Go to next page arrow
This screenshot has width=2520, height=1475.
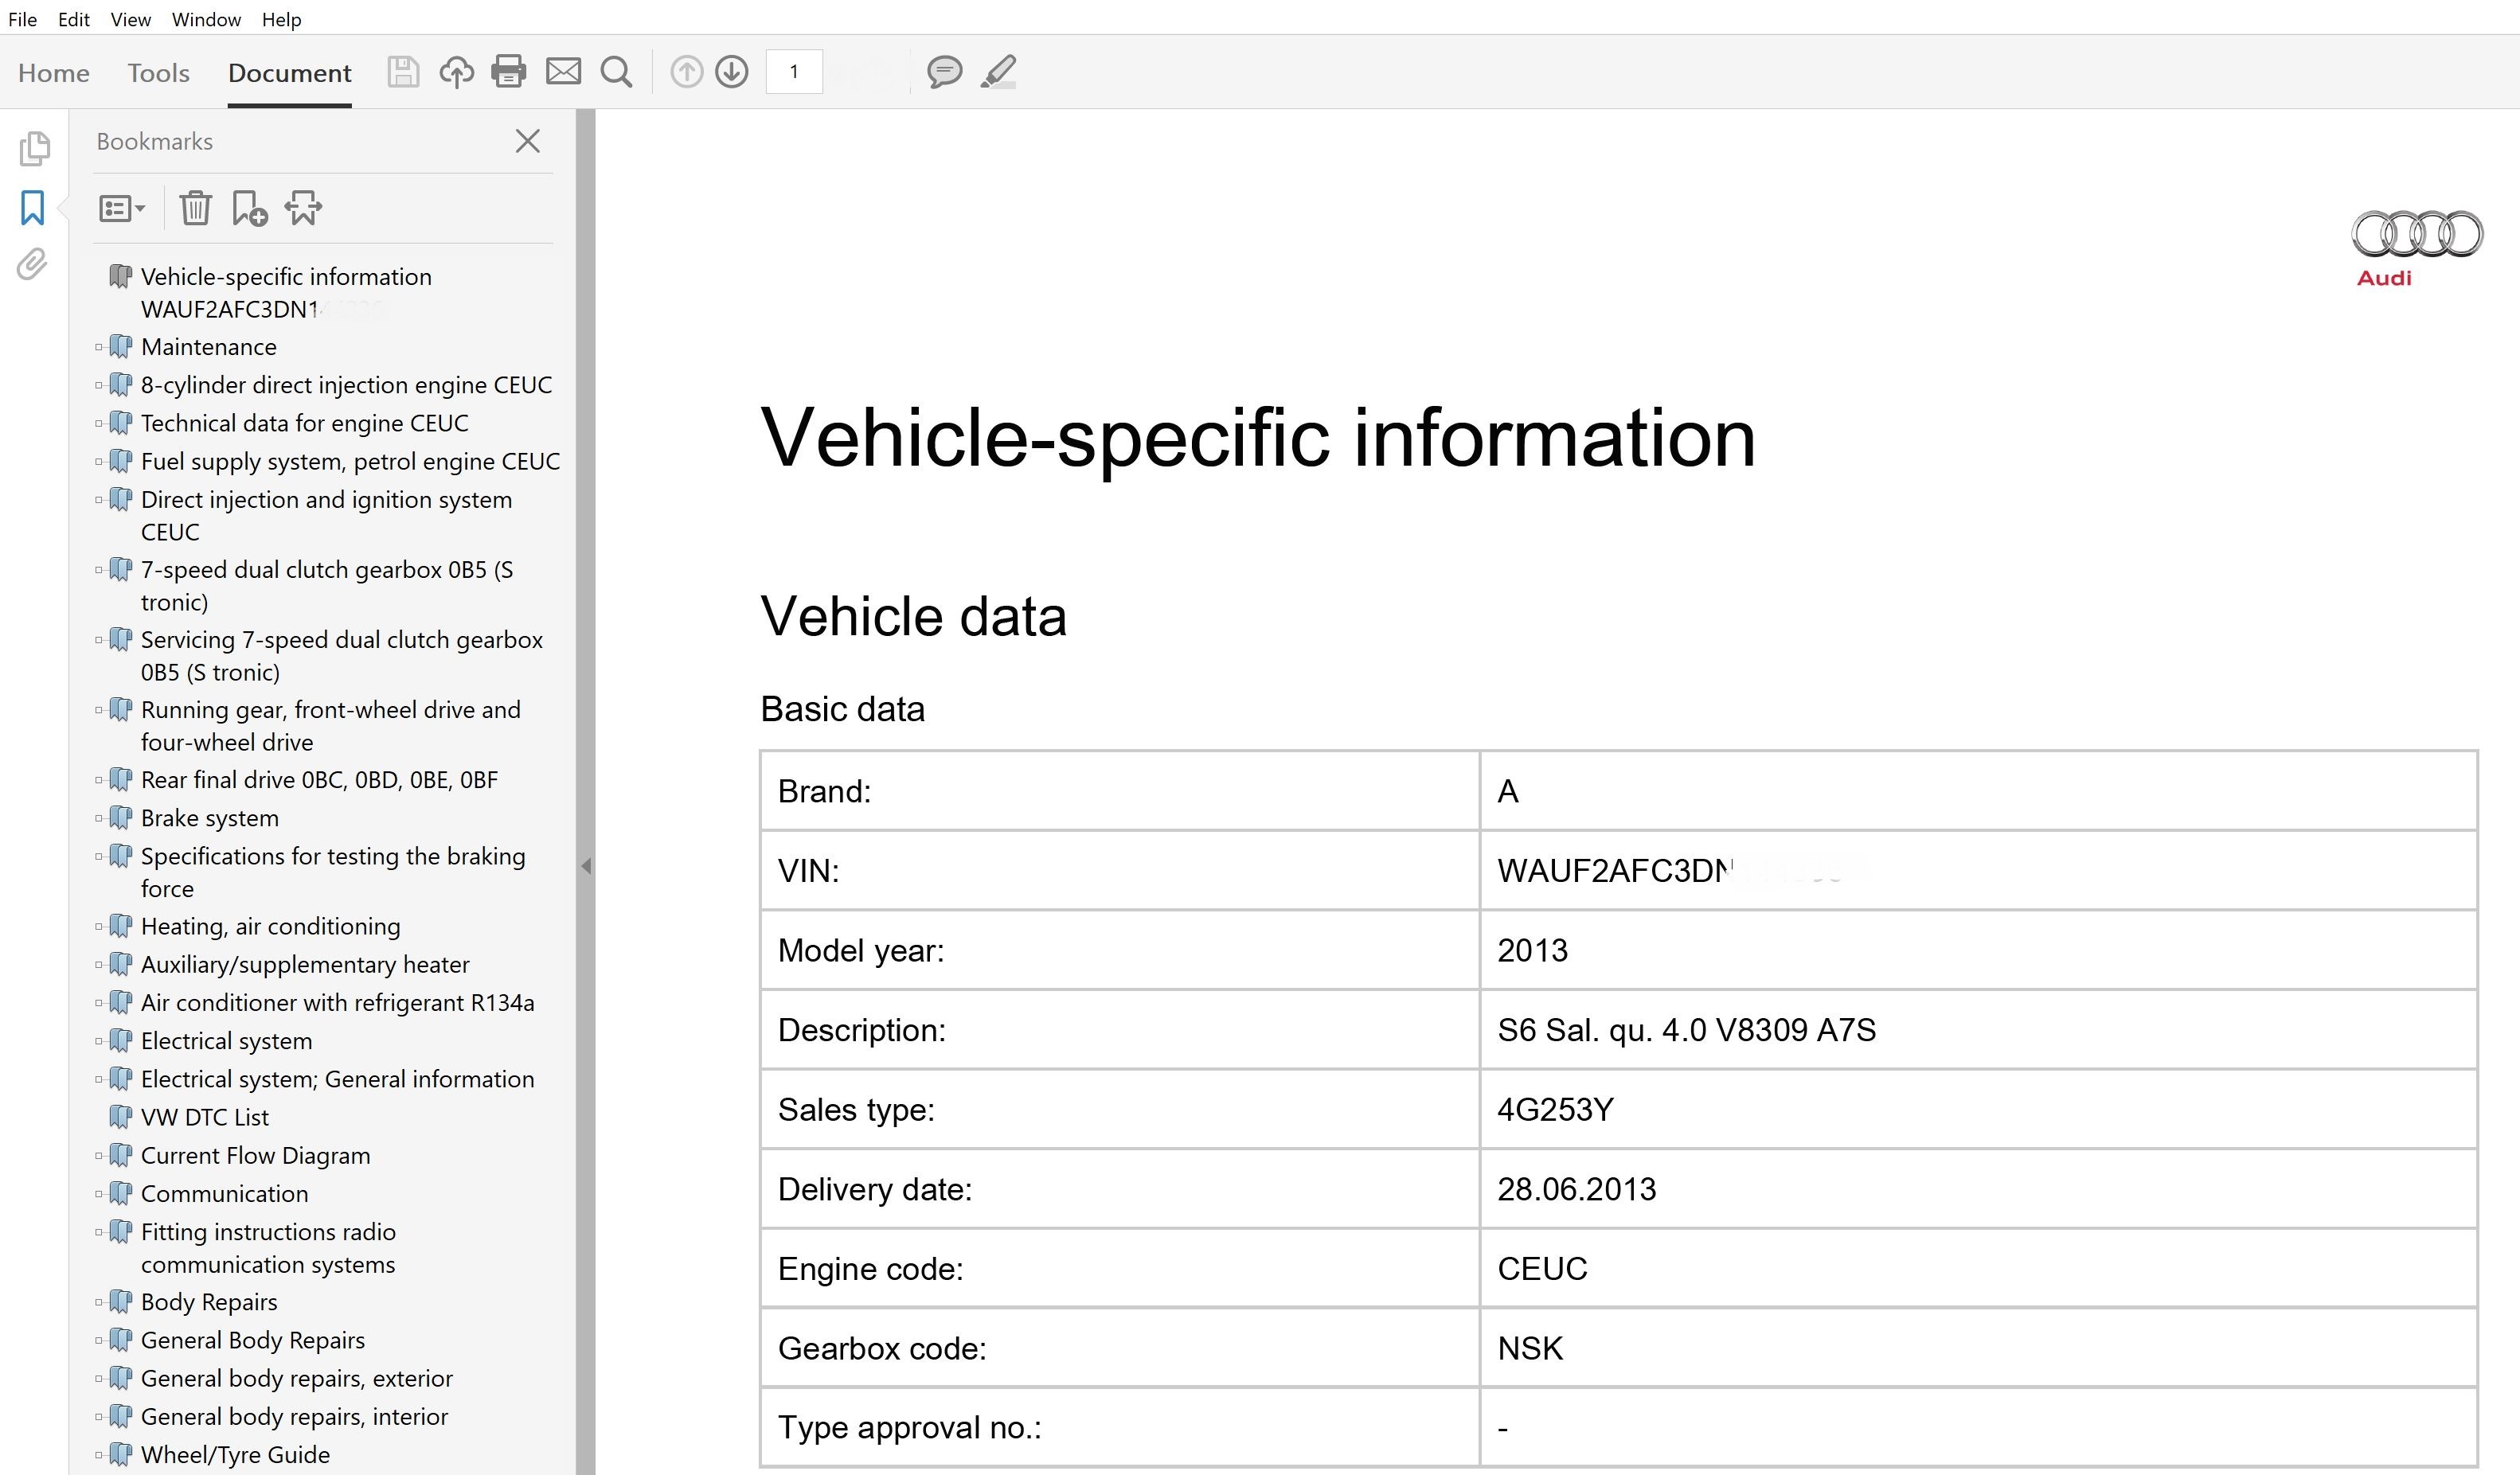coord(732,72)
